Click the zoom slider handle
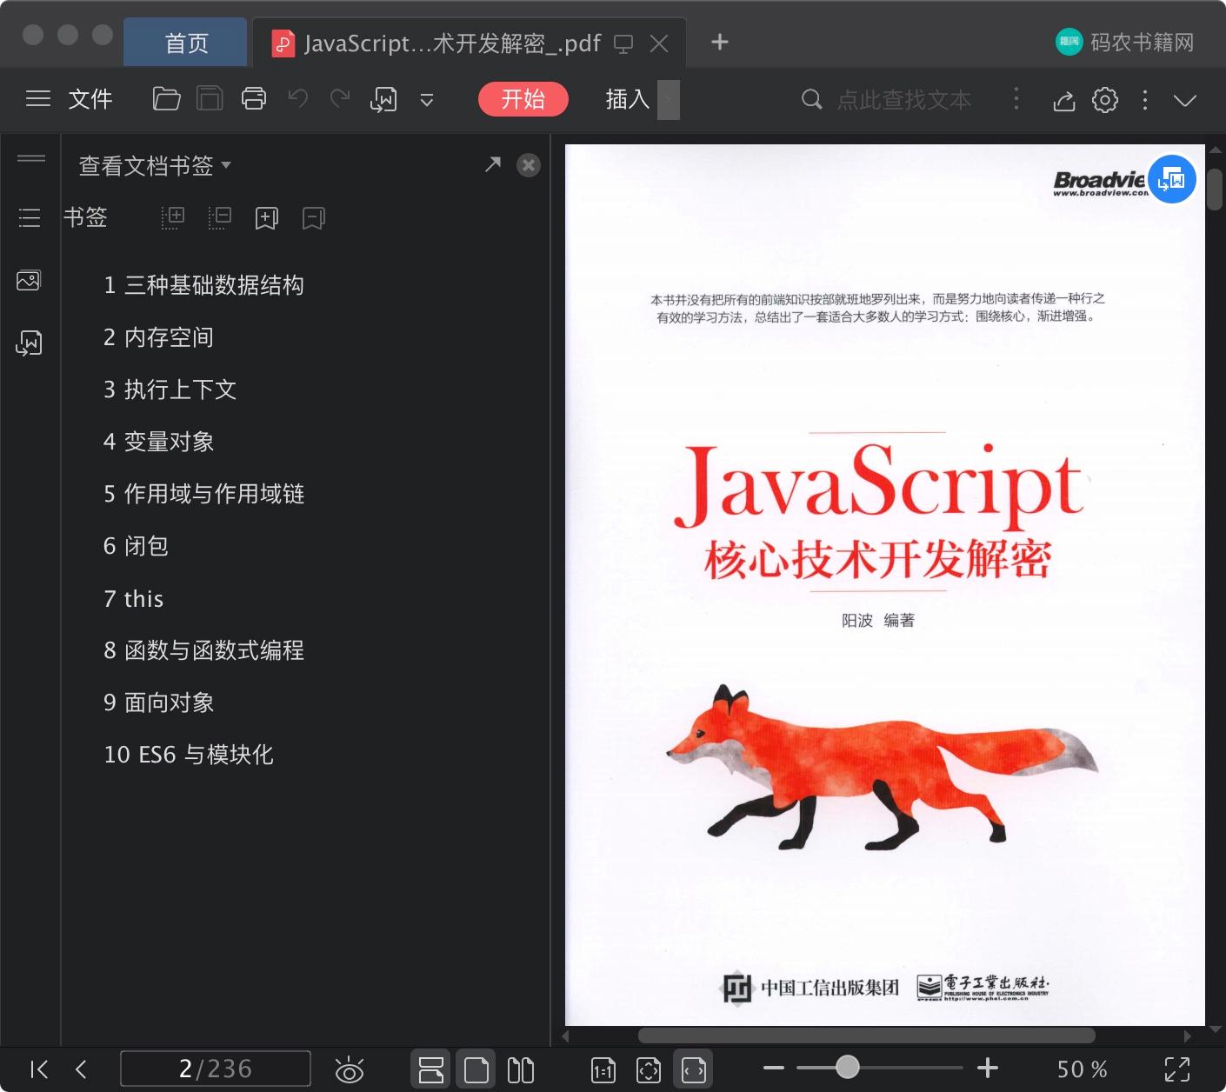The width and height of the screenshot is (1226, 1092). 847,1067
